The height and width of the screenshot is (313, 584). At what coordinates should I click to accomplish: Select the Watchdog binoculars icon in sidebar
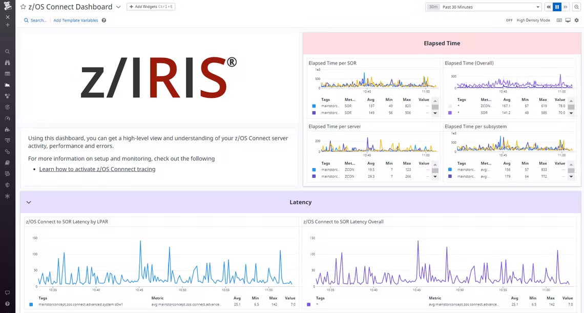(x=7, y=62)
